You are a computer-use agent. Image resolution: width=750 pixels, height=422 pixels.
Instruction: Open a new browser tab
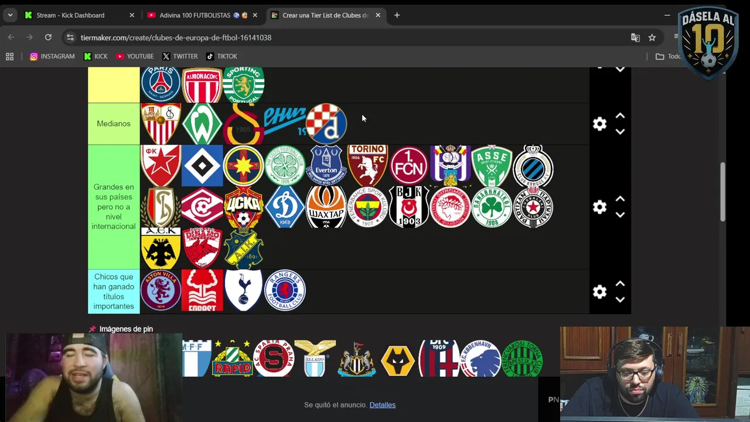[x=397, y=15]
